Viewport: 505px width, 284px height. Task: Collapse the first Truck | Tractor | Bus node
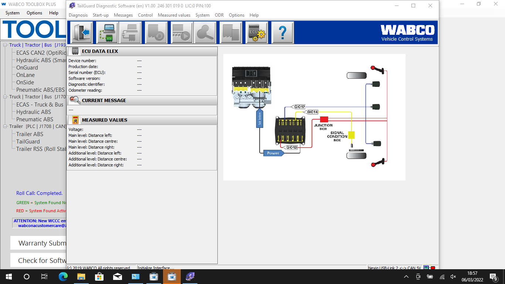pyautogui.click(x=5, y=45)
